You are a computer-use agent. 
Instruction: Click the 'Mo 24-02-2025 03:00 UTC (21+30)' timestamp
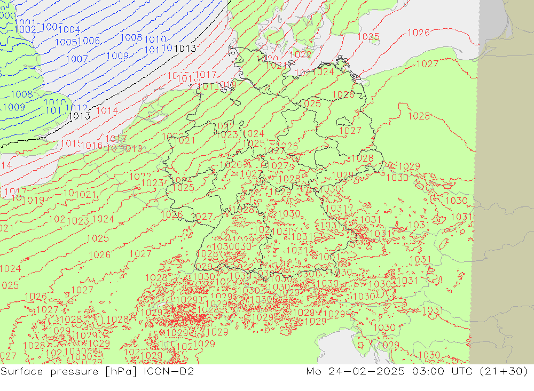[x=417, y=371]
